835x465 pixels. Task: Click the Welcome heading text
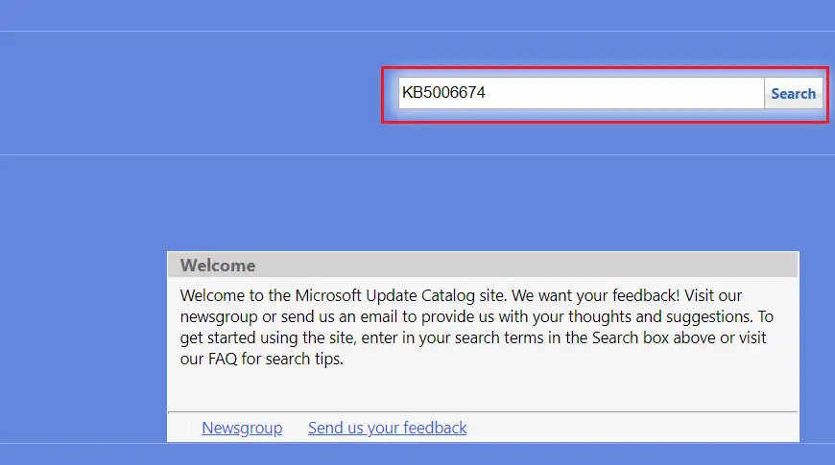(217, 265)
